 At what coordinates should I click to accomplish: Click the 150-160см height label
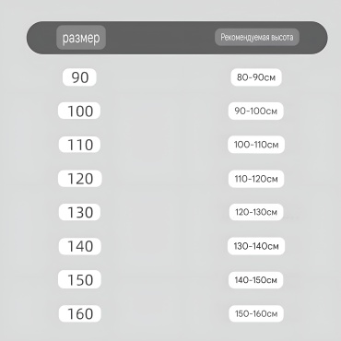click(256, 313)
